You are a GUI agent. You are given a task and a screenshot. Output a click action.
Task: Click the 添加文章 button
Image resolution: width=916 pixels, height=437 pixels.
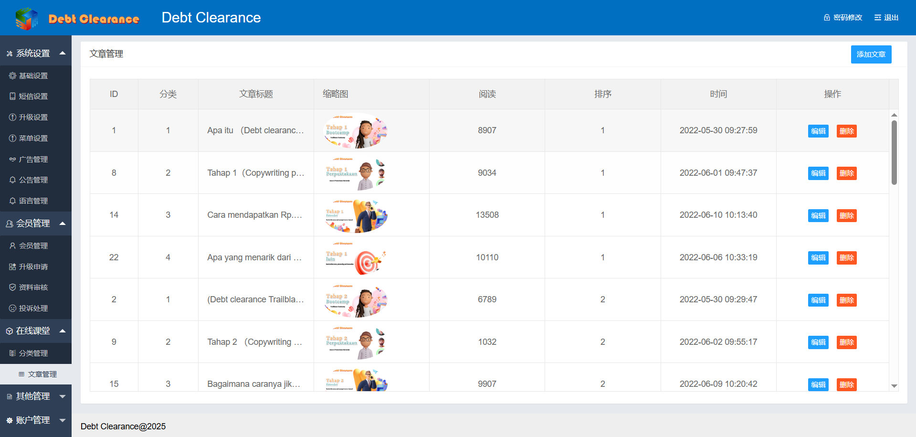871,54
